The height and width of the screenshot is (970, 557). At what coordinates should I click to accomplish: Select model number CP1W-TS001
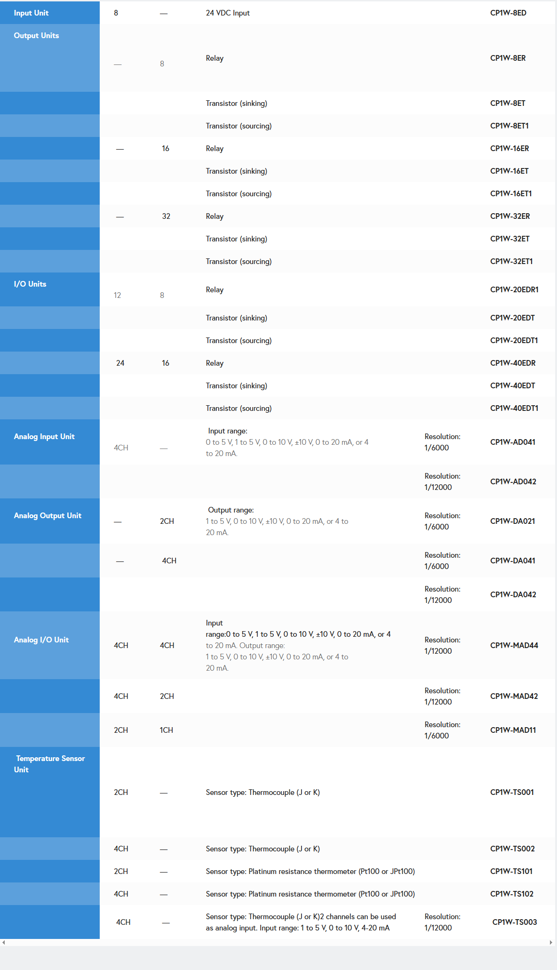(x=512, y=792)
